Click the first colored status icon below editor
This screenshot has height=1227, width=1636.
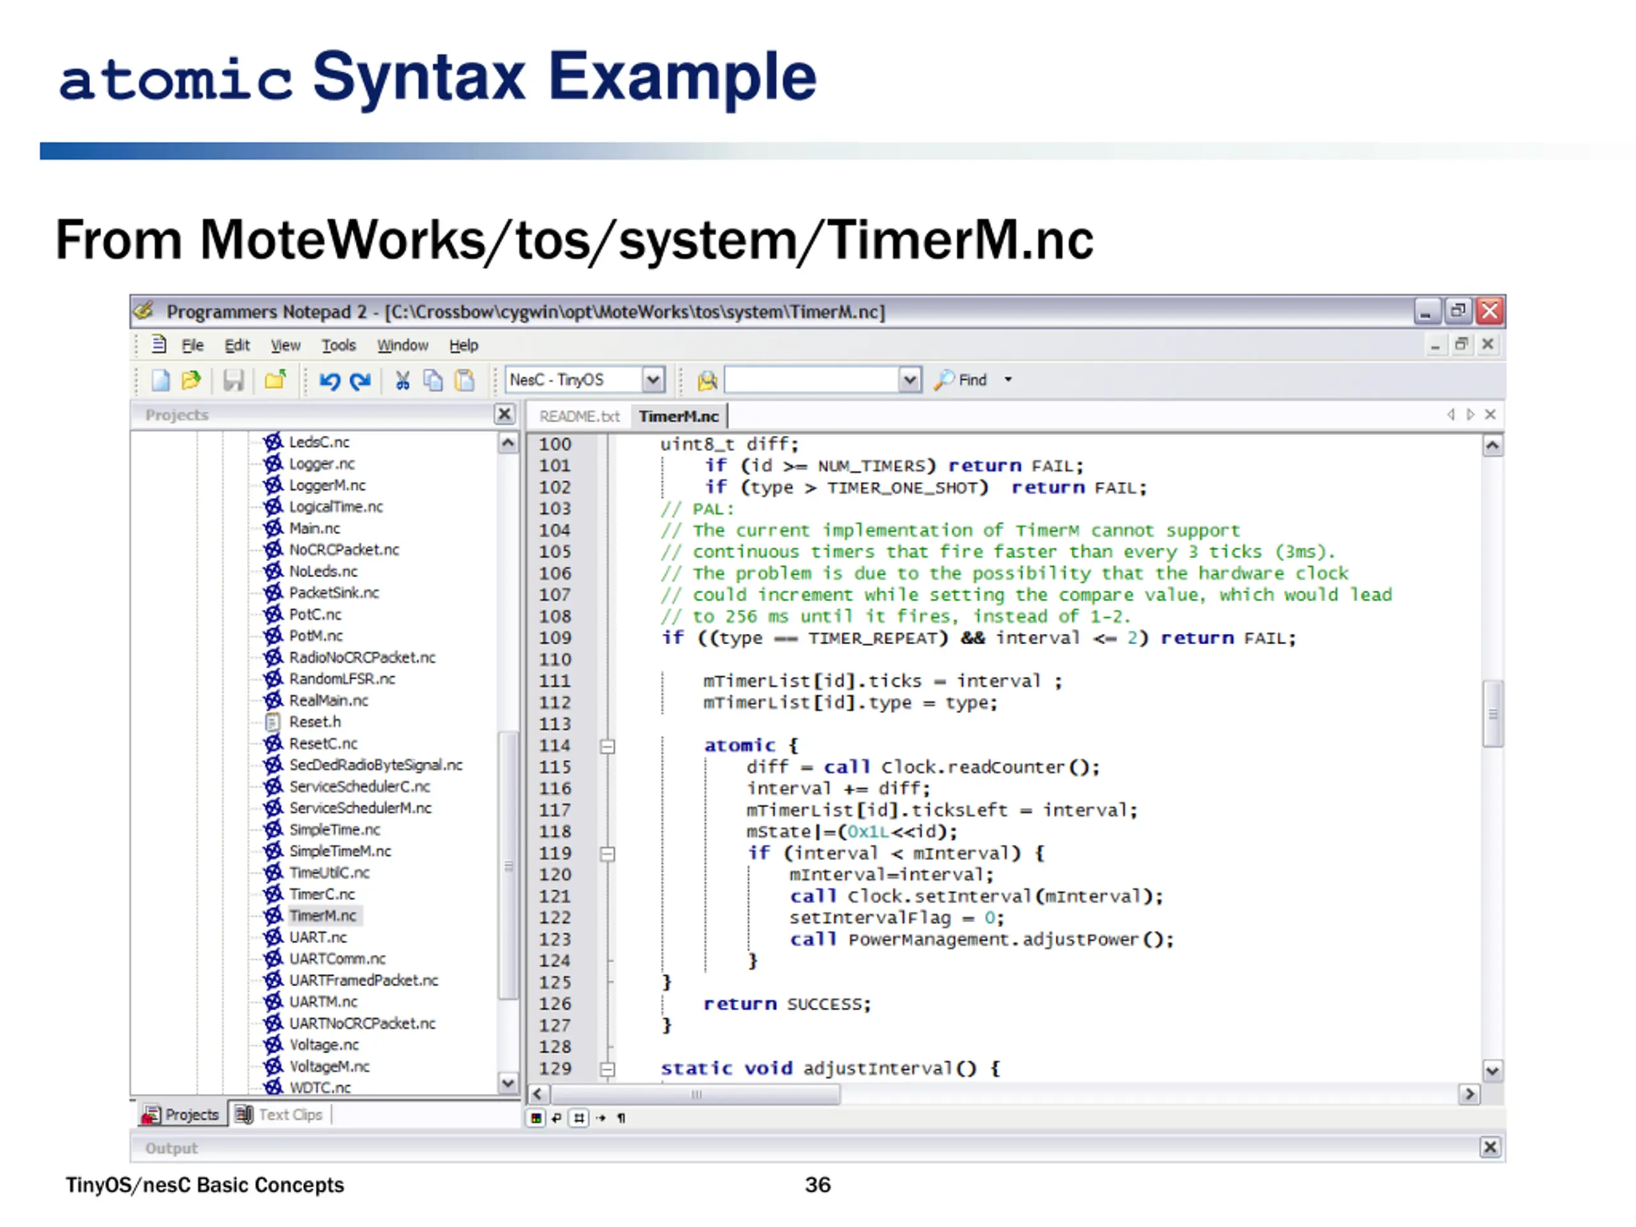pos(536,1118)
